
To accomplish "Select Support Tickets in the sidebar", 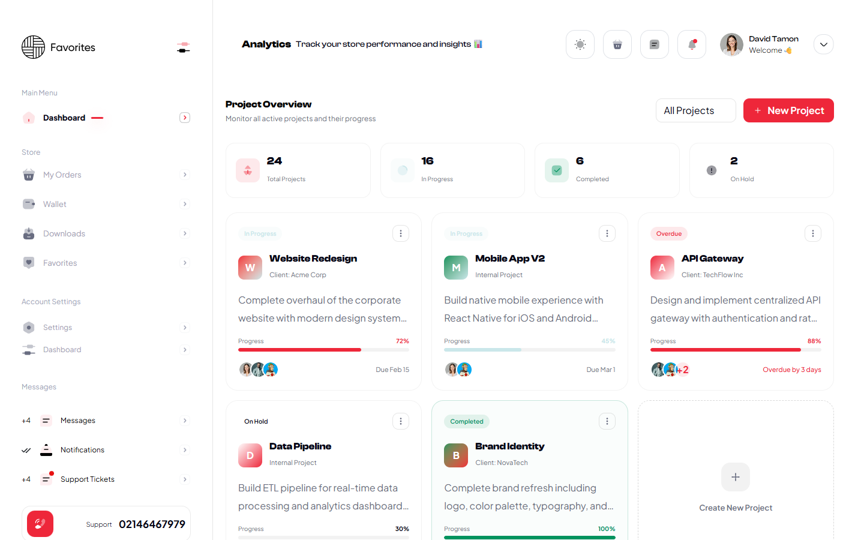I will tap(87, 479).
